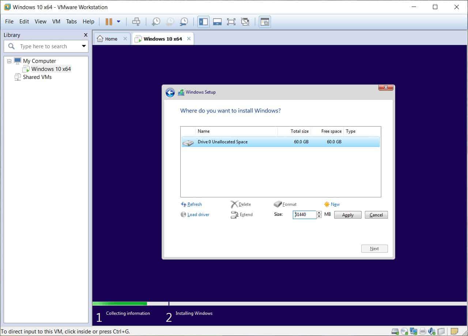Click the USB controller status bar icon

(x=441, y=332)
